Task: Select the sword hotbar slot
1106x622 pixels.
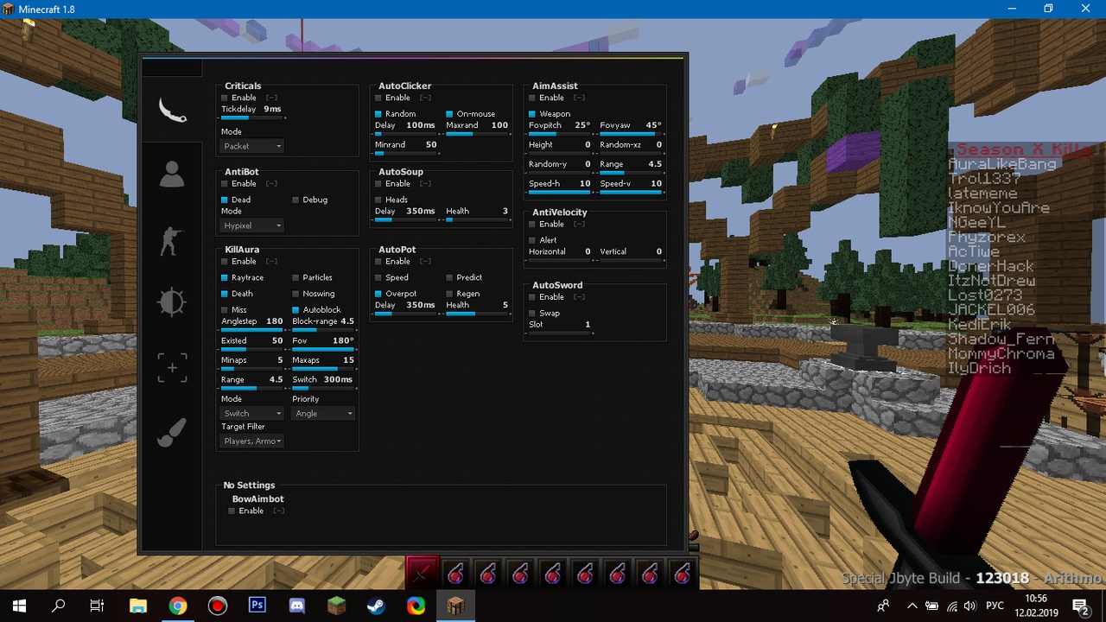Action: 423,574
